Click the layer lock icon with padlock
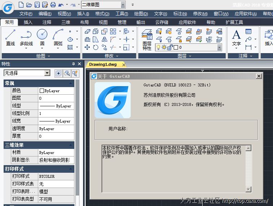The width and height of the screenshot is (273, 206). 179,39
